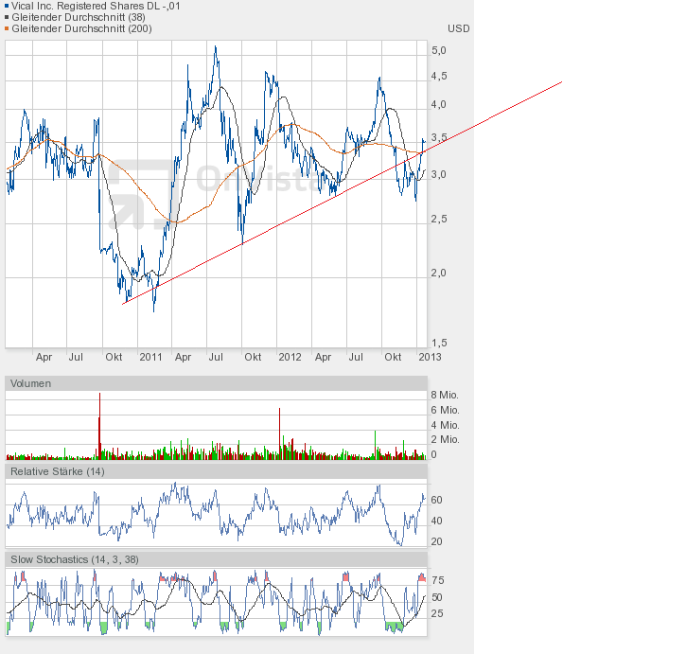Click the 8 Mio. volume axis label
686x654 pixels.
(x=445, y=396)
